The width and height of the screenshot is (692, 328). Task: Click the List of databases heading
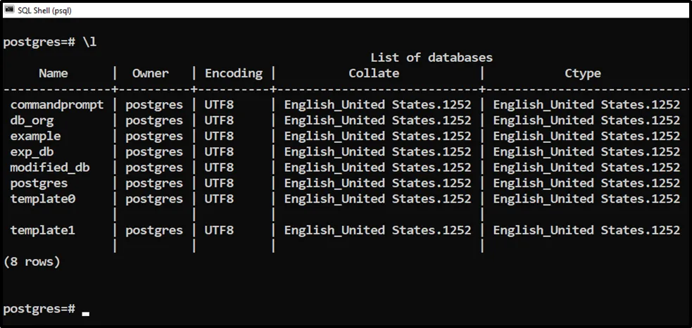tap(431, 58)
